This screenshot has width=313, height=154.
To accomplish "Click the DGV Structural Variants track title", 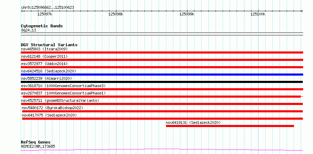I will 49,45.
